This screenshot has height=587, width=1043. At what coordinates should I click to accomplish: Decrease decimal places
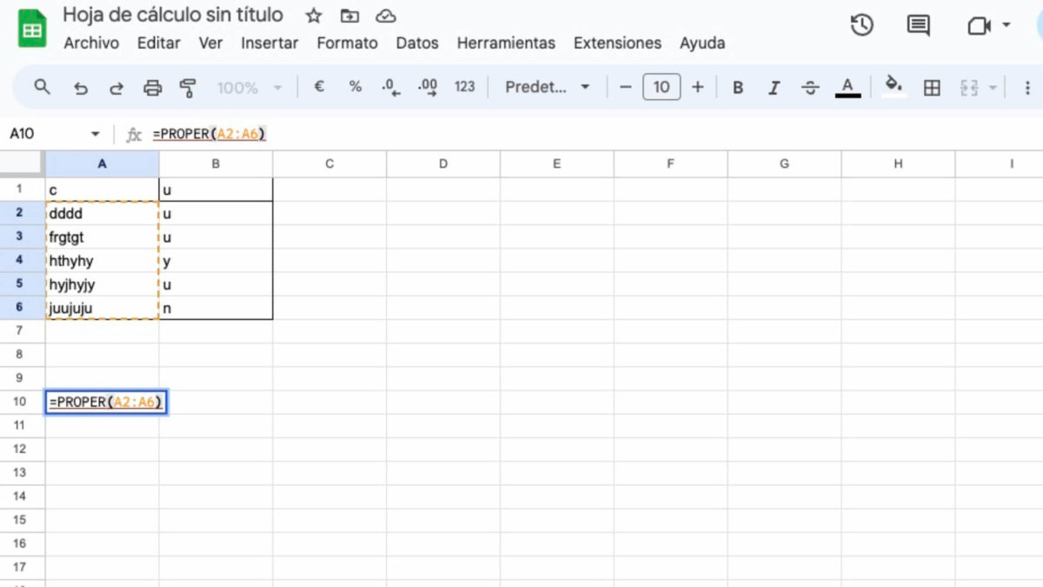(390, 87)
